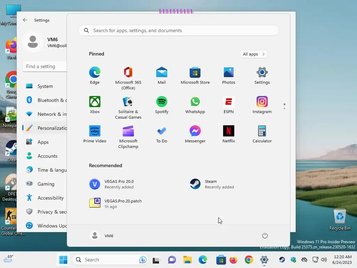Open Microsoft Store from pinned apps
This screenshot has height=268, width=357.
click(x=195, y=76)
